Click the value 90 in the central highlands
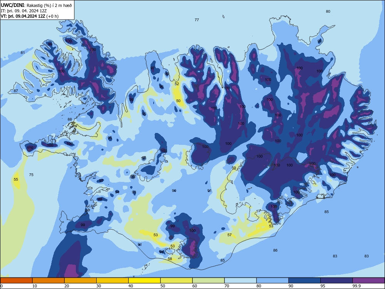This screenshot has height=289, width=385. pyautogui.click(x=174, y=190)
